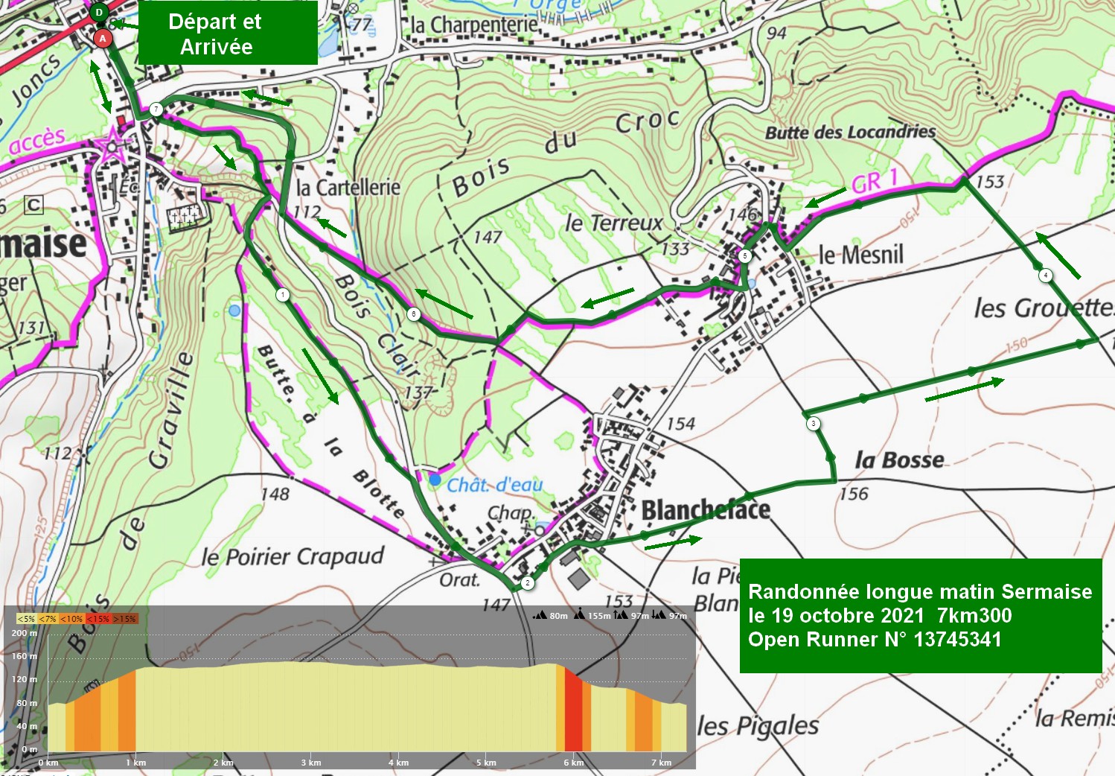1115x776 pixels.
Task: Click the 'le Poirier Crapaud' label
Action: 293,556
